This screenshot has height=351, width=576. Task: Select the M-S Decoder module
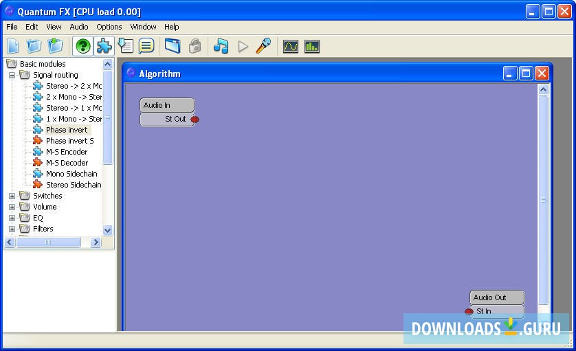pyautogui.click(x=67, y=163)
